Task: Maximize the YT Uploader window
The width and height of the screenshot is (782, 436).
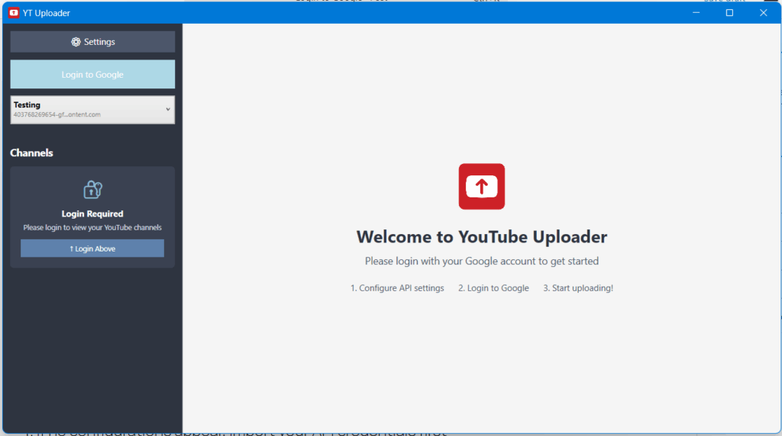Action: click(729, 13)
